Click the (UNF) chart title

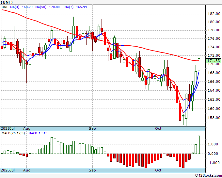(x=7, y=2)
